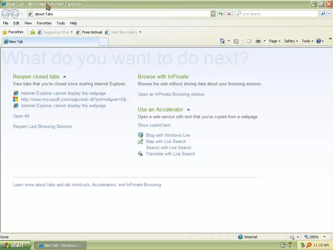Click the Print icon in command bar
The width and height of the screenshot is (333, 250).
click(258, 41)
